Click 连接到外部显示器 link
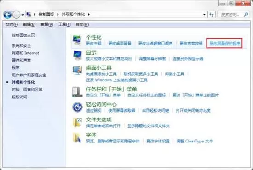 pyautogui.click(x=188, y=58)
